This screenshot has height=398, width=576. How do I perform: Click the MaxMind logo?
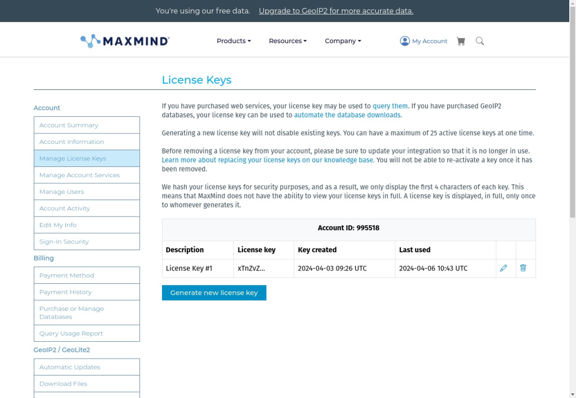pos(125,41)
